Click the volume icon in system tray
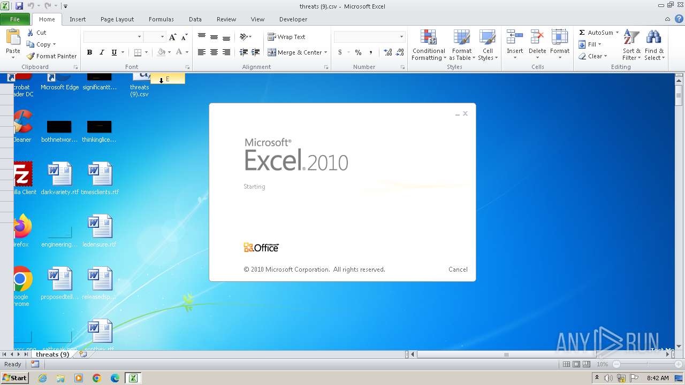685x385 pixels. coord(609,378)
